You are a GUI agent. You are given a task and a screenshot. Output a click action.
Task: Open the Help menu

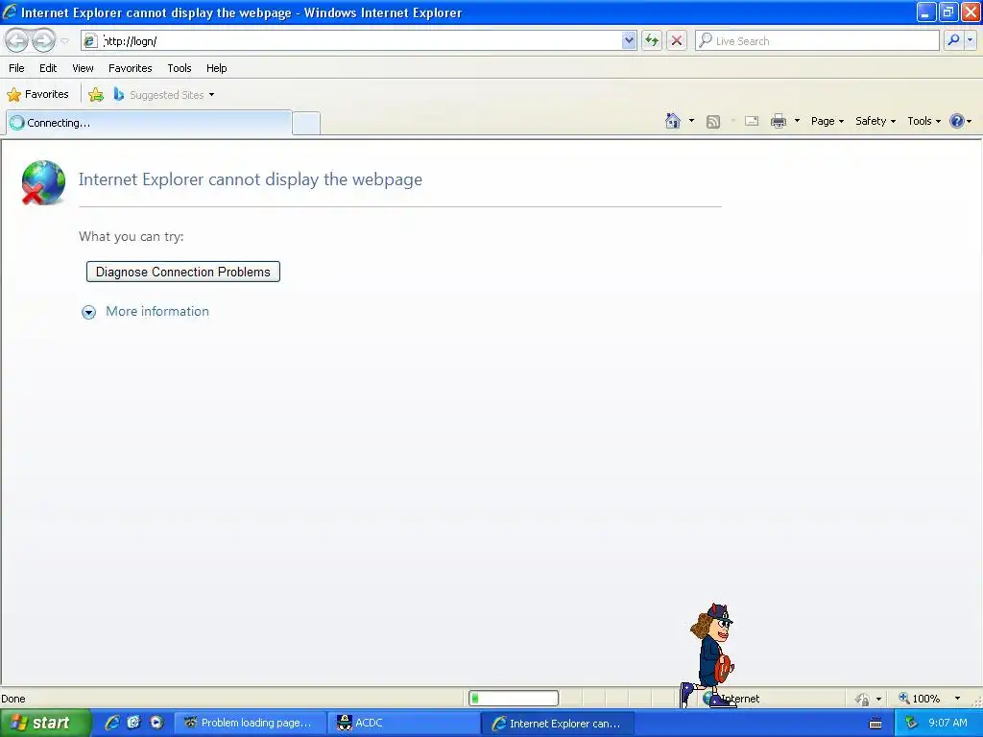[217, 68]
